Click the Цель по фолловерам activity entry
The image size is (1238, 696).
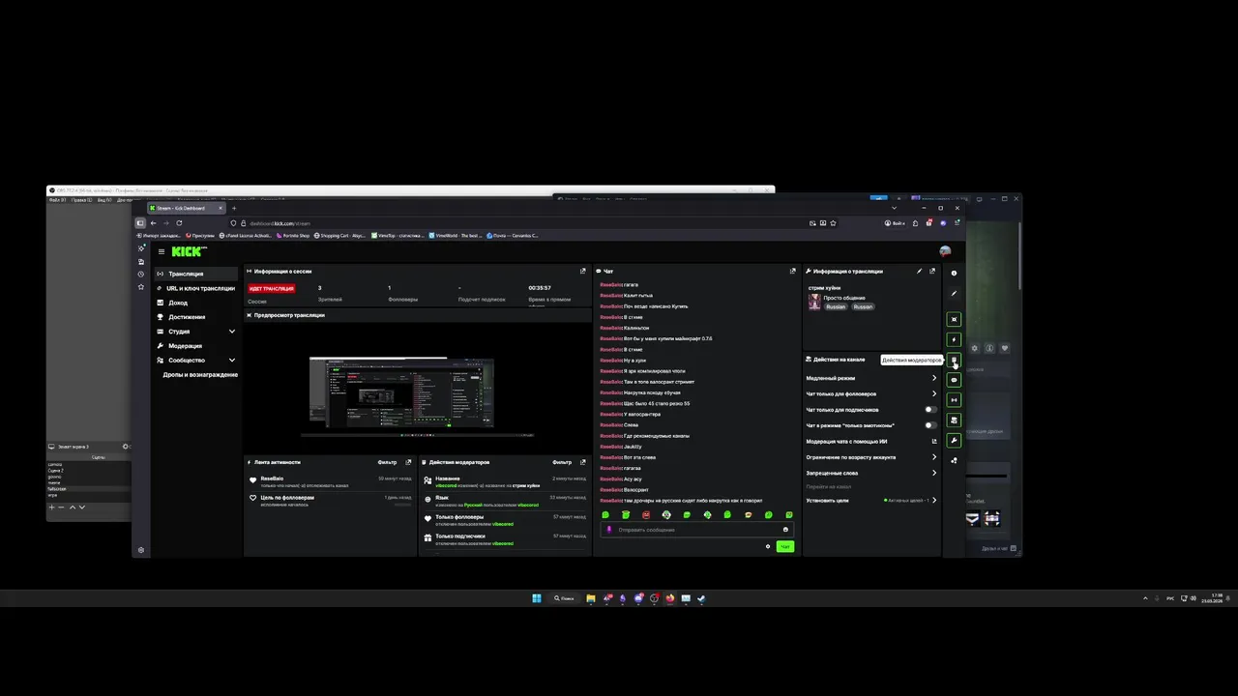click(330, 500)
